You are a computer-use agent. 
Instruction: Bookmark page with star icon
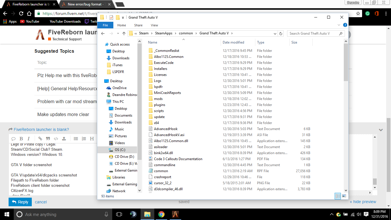358,13
